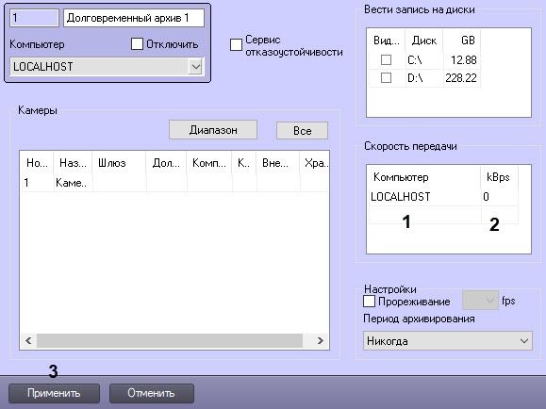Enable the Прореживание checkbox
Viewport: 546px width, 409px height.
coord(369,301)
